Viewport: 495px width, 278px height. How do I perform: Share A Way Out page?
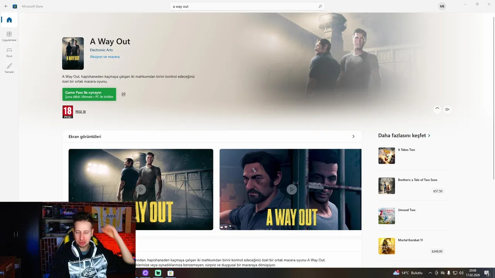(124, 94)
